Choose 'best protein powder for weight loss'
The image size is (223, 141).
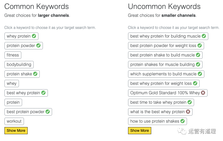tap(163, 46)
